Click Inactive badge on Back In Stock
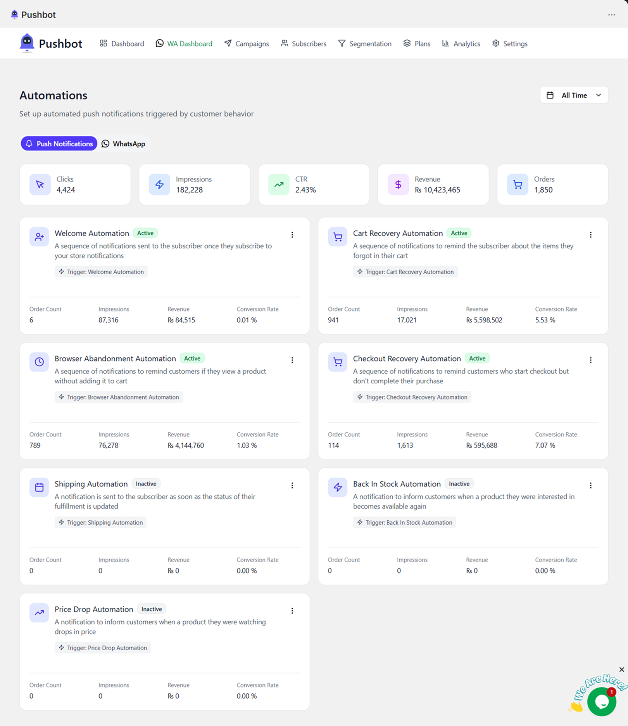628x726 pixels. pyautogui.click(x=459, y=484)
